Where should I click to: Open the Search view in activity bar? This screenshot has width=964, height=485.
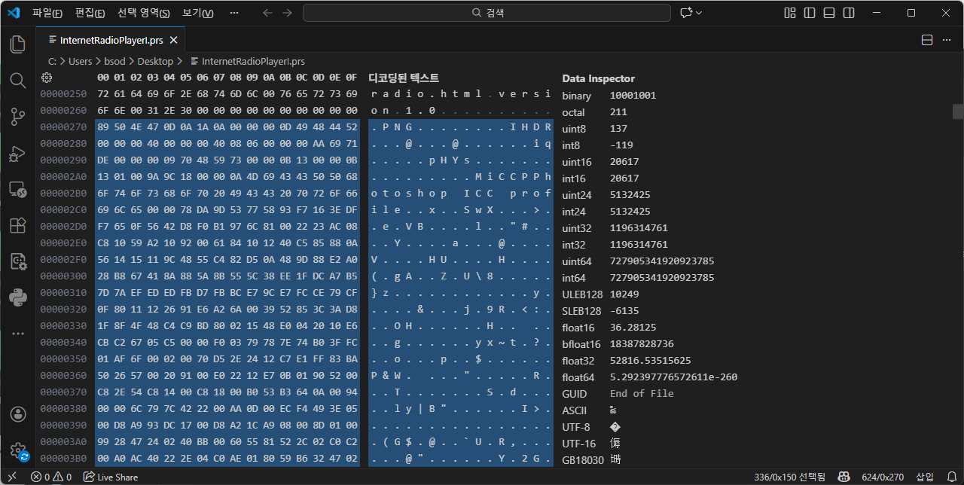tap(17, 81)
